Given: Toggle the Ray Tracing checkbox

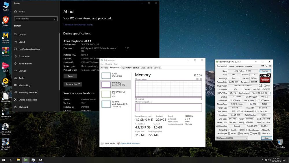Looking at the screenshot, I should 239,133.
